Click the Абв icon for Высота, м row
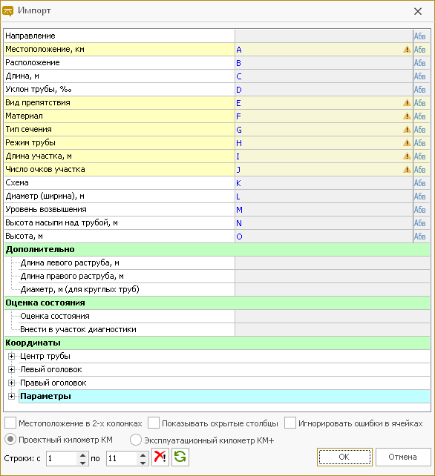 pyautogui.click(x=420, y=237)
